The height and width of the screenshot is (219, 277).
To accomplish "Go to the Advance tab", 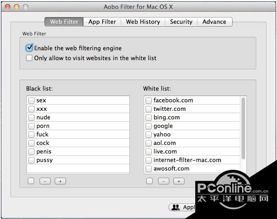I will click(x=214, y=22).
